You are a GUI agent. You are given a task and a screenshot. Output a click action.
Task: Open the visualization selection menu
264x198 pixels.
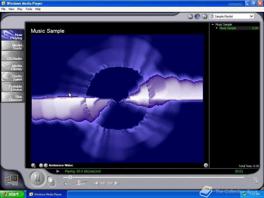pos(34,165)
